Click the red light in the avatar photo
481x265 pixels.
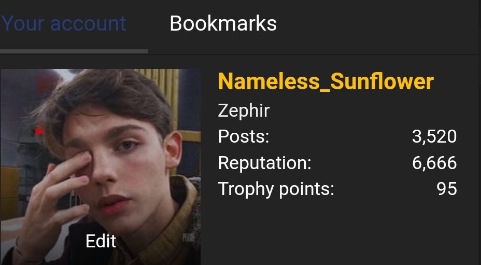pos(38,132)
